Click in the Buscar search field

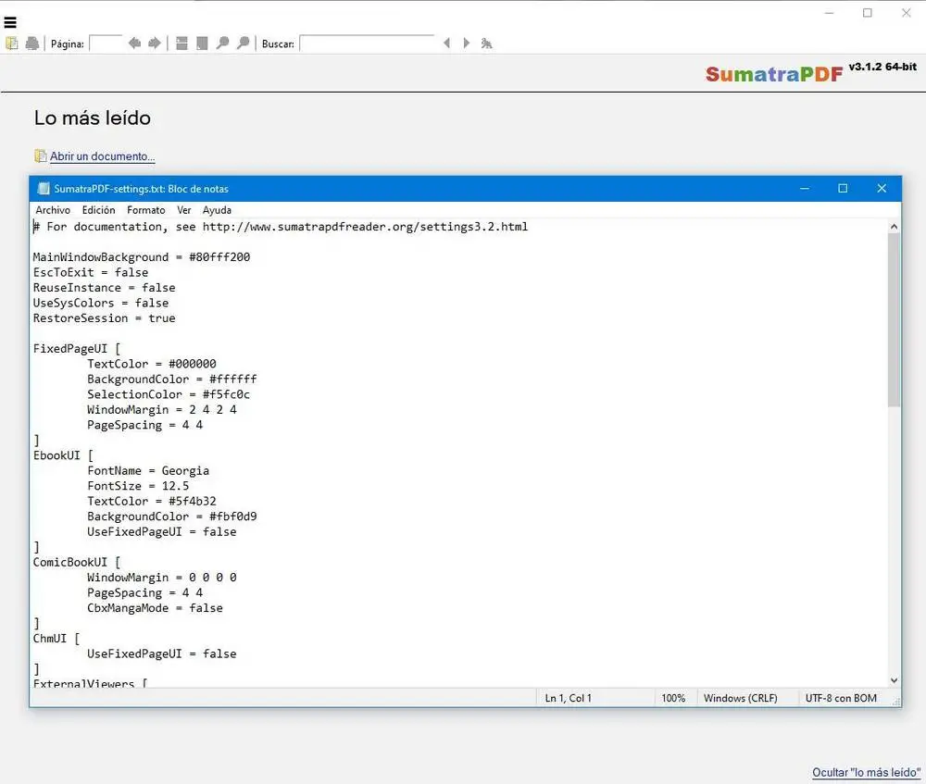coord(367,44)
